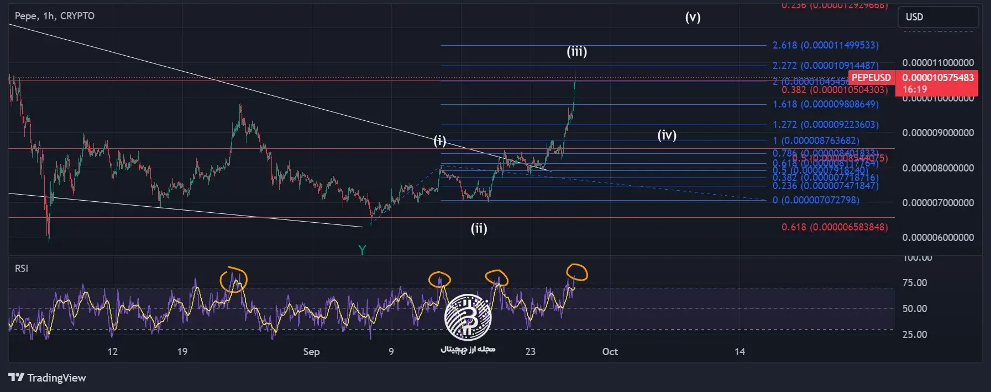Screen dimensions: 991x392
Task: Click the TradingView logo in the corner
Action: [47, 378]
